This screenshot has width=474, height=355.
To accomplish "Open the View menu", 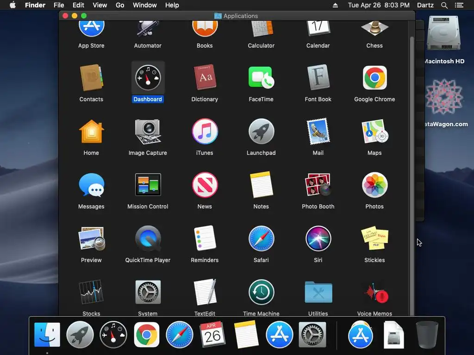I will [x=100, y=5].
